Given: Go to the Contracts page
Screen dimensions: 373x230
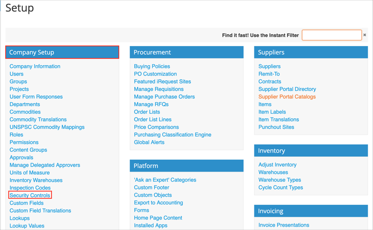Looking at the screenshot, I should click(x=270, y=82).
